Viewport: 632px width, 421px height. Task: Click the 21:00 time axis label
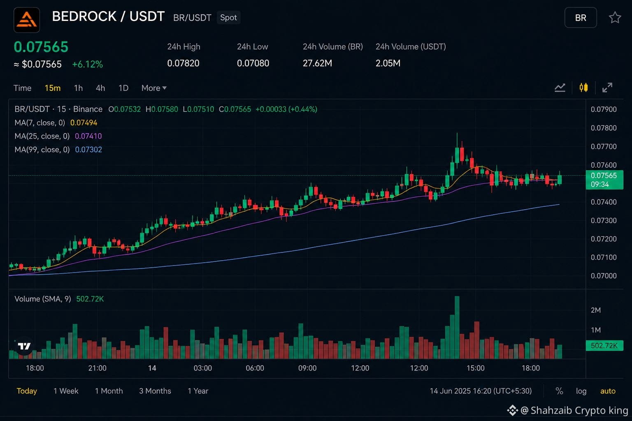97,368
